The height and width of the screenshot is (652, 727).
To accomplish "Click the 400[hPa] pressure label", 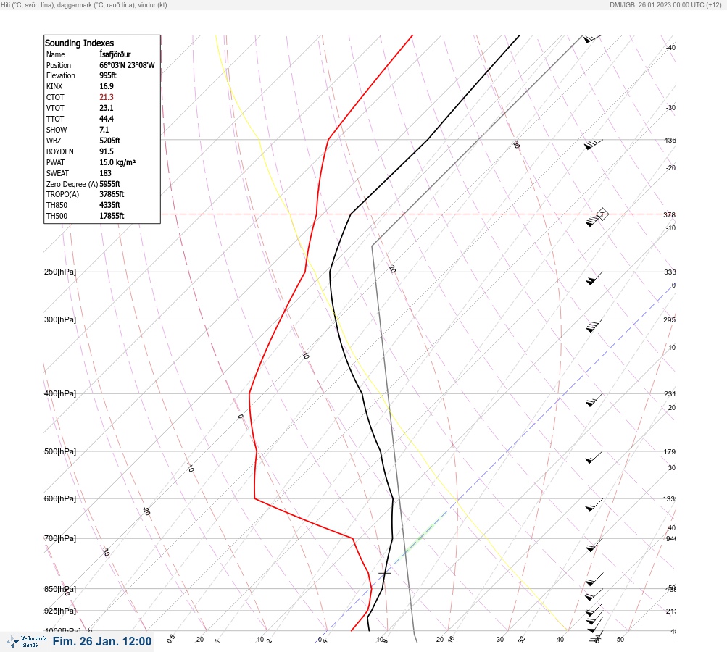I will (60, 393).
